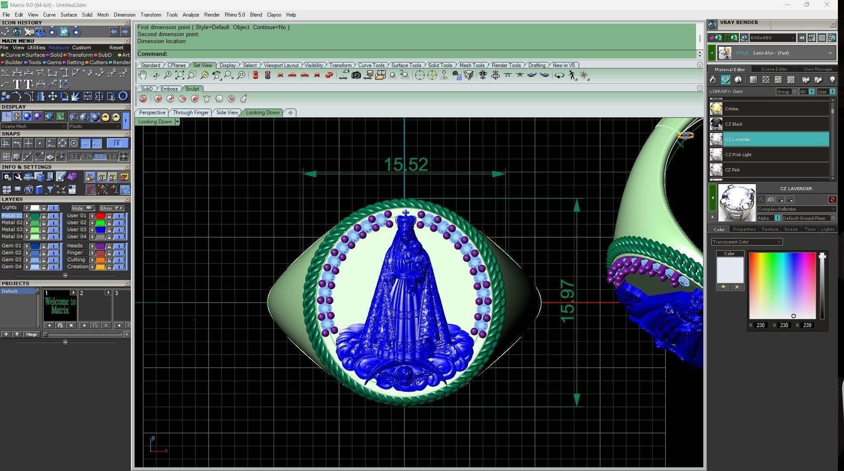Click the wrench icon in Info & Settings
844x471 pixels.
pyautogui.click(x=17, y=177)
